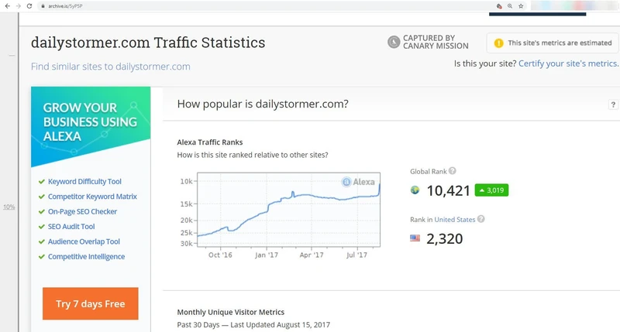
Task: Open the 'United States' country link
Action: pyautogui.click(x=455, y=220)
